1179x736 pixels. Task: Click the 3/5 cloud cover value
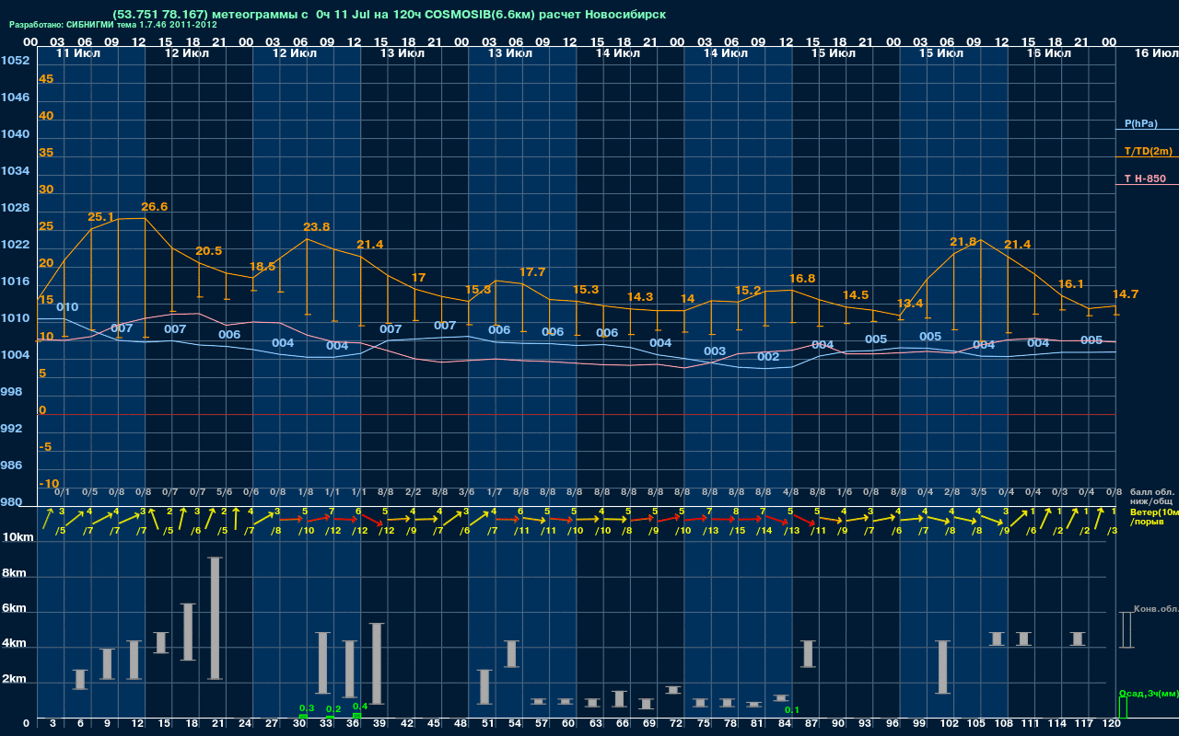(x=979, y=492)
